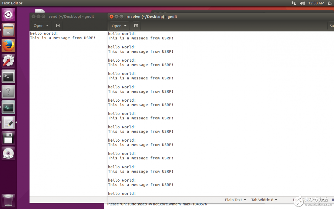Expand Open dropdown in receive window
The height and width of the screenshot is (209, 334).
pos(119,26)
